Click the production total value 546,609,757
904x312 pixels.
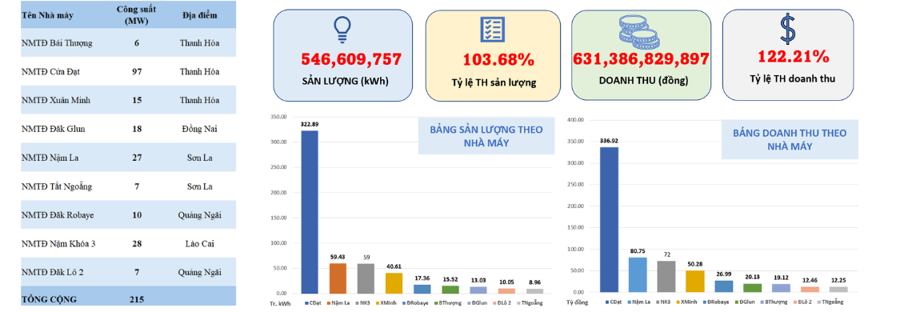[351, 59]
